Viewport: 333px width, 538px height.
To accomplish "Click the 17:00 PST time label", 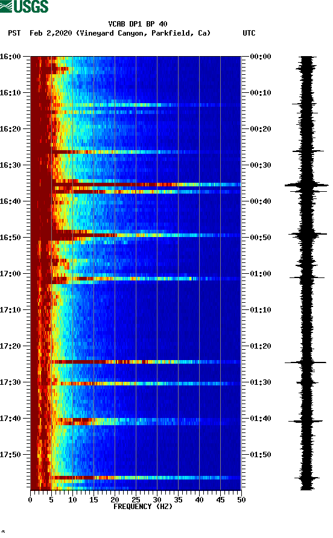I will pyautogui.click(x=10, y=274).
